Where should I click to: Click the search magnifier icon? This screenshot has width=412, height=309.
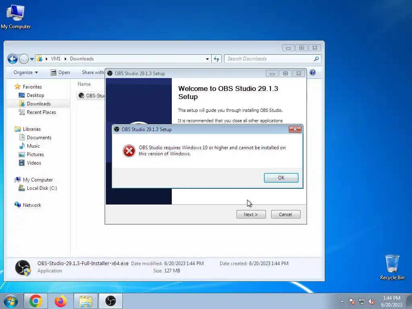pos(316,59)
